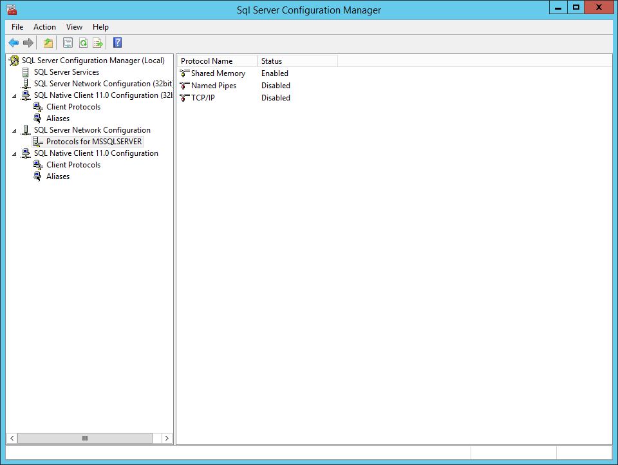The width and height of the screenshot is (618, 465).
Task: Open Help via the blue question mark icon
Action: click(117, 43)
